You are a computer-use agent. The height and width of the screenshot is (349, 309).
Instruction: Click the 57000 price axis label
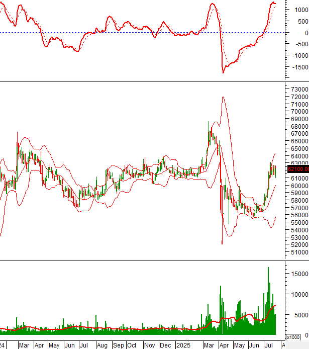[x=299, y=208]
